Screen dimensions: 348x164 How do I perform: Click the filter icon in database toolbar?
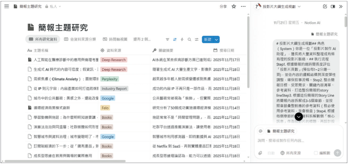(168, 39)
